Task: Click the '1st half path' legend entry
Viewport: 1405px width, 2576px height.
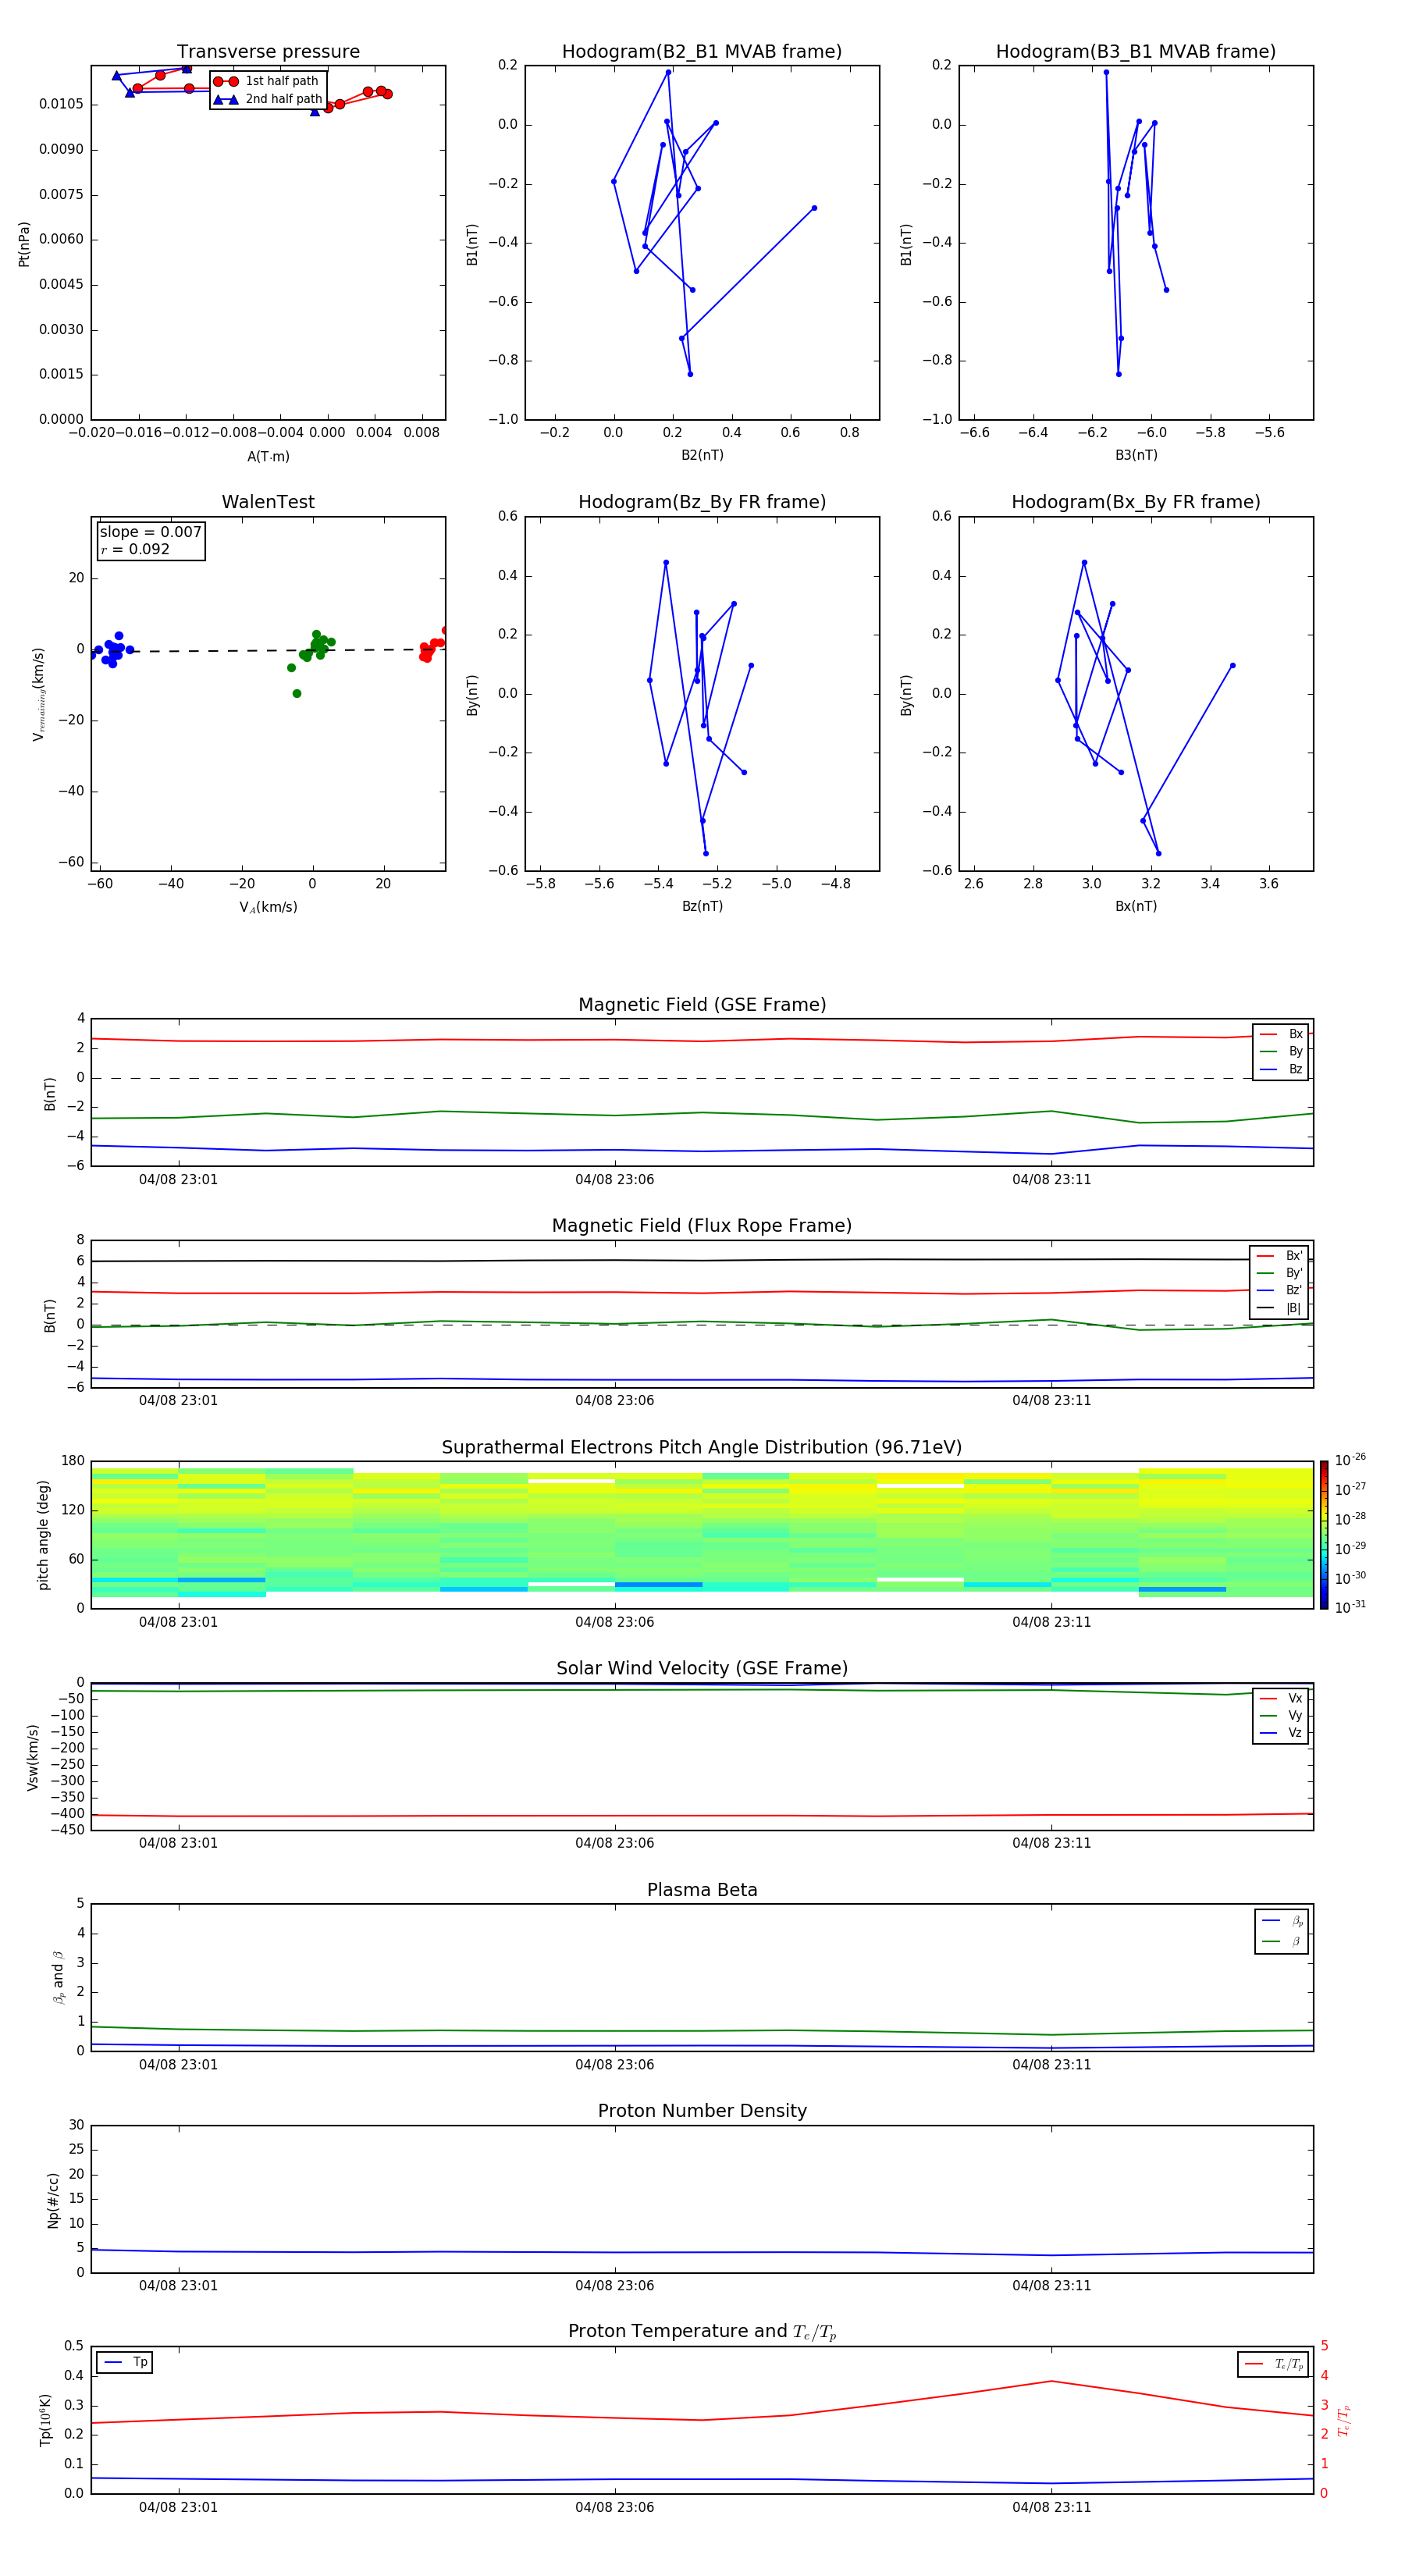Action: [266, 81]
